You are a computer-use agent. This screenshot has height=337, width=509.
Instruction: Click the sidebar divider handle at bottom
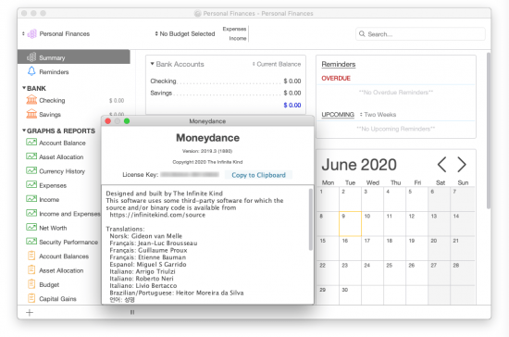(x=132, y=312)
